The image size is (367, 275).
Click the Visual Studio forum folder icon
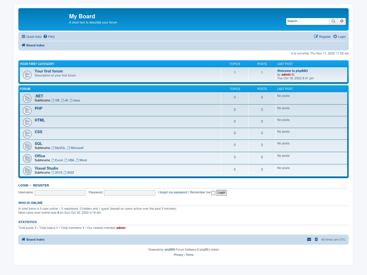coord(27,171)
